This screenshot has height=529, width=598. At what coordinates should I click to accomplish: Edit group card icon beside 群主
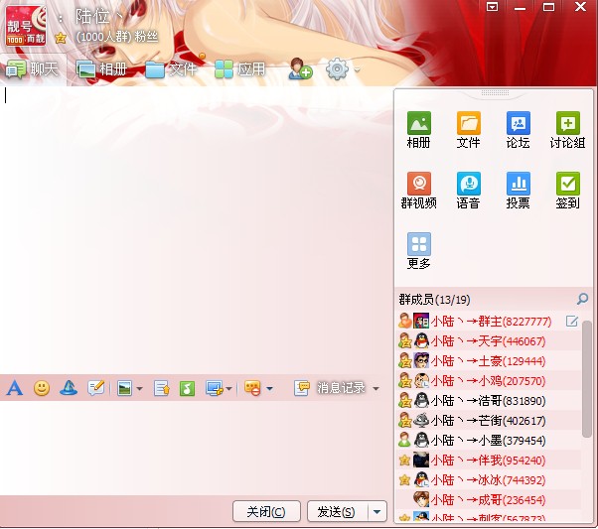[x=572, y=322]
